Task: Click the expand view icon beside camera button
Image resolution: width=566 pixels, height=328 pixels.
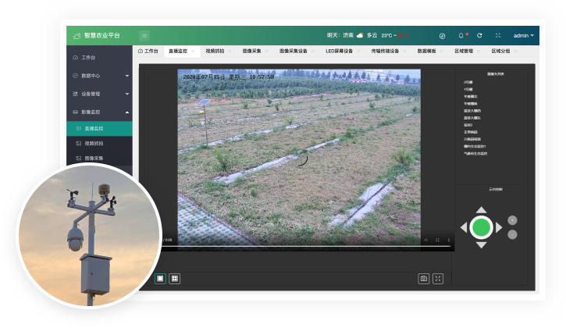Action: coord(438,278)
